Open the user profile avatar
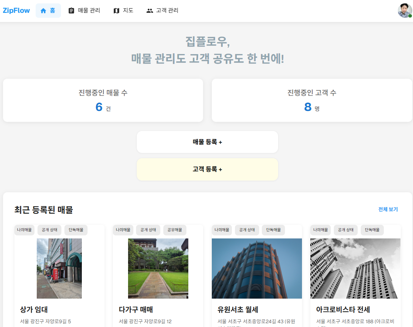The width and height of the screenshot is (413, 327). [x=404, y=11]
